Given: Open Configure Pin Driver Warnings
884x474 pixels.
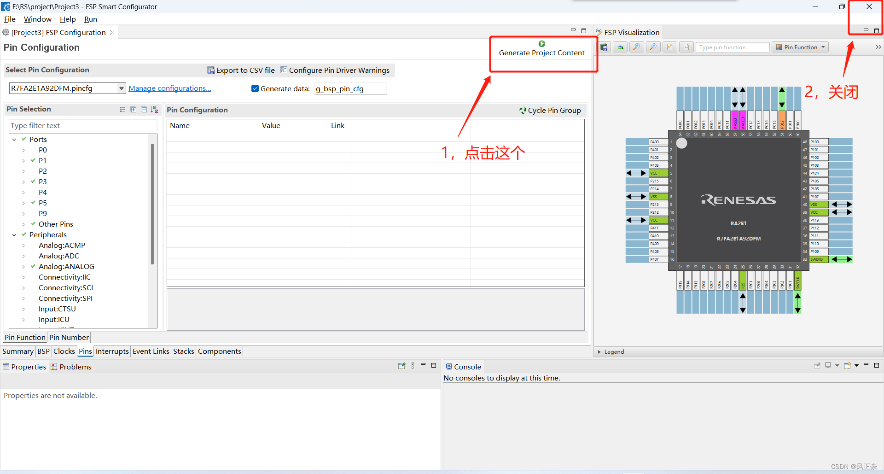Looking at the screenshot, I should 335,70.
